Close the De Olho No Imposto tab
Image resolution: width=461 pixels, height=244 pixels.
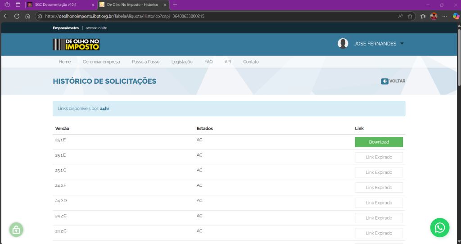(165, 5)
